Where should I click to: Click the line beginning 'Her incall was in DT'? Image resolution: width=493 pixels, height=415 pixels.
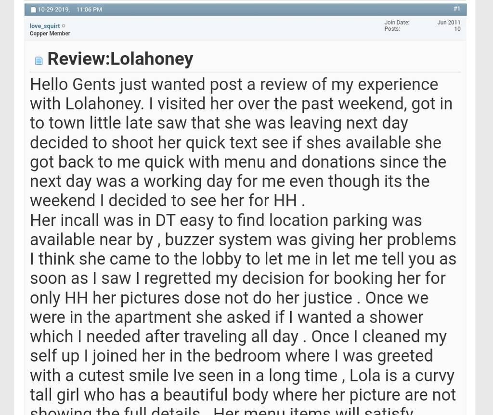pyautogui.click(x=226, y=220)
